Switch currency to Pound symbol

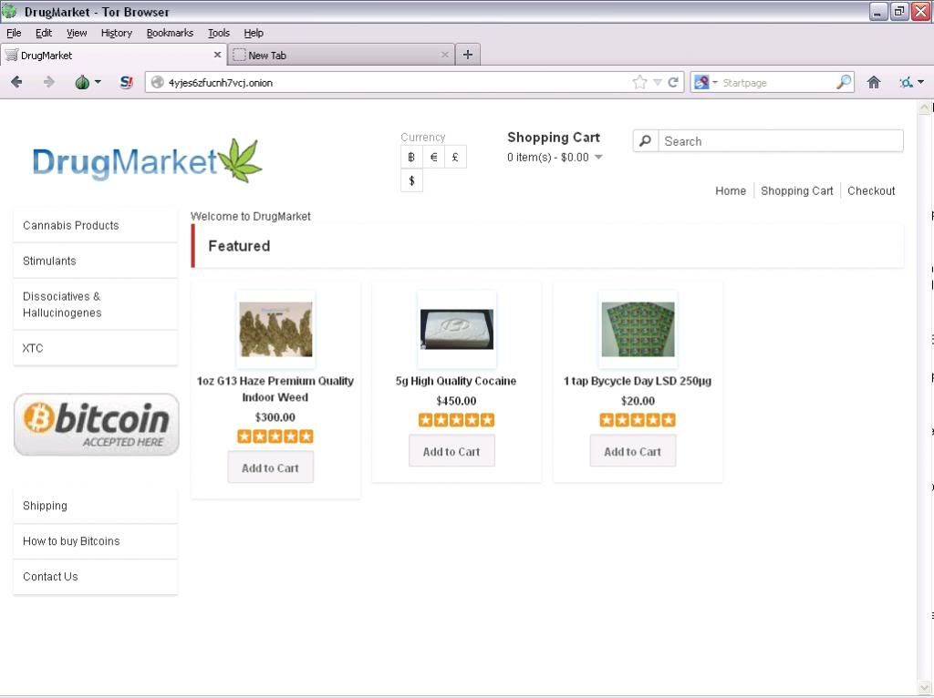[455, 157]
